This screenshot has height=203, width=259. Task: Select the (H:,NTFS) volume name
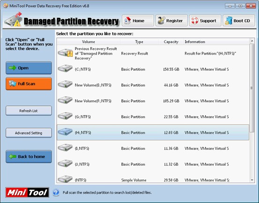[x=83, y=133]
